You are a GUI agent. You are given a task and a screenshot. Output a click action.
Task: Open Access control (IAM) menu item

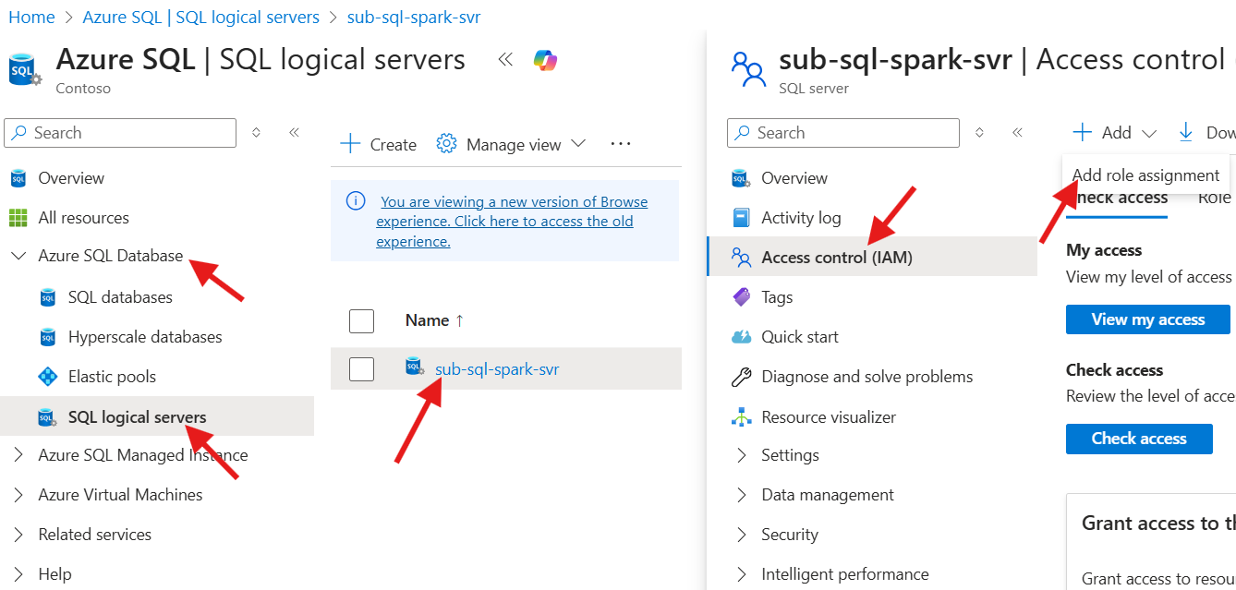pyautogui.click(x=836, y=258)
